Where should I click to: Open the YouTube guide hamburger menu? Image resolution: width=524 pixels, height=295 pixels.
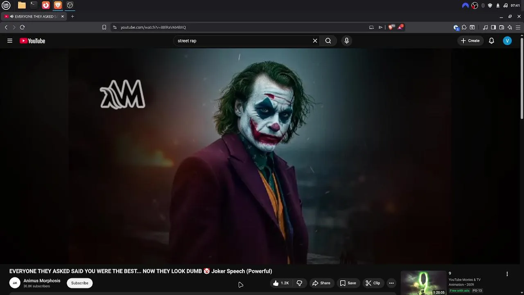coord(10,41)
